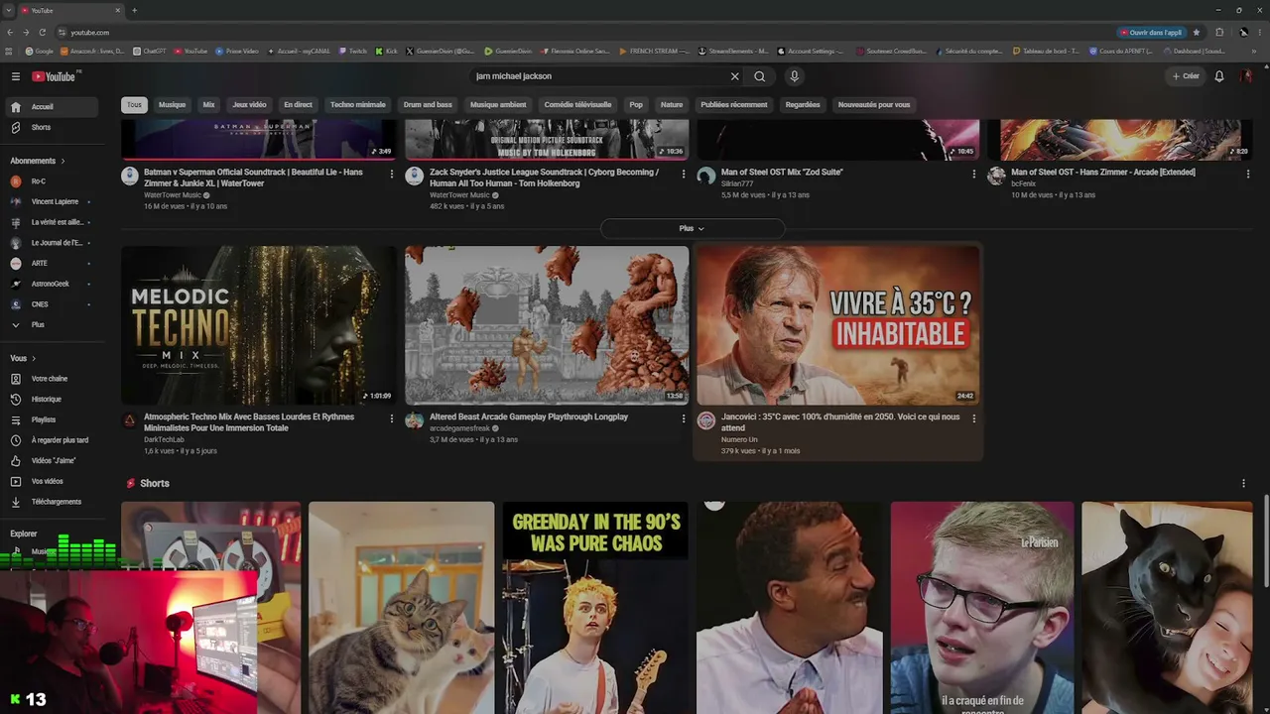
Task: Open more options for Atmospheric Techno Mix video
Action: point(392,418)
